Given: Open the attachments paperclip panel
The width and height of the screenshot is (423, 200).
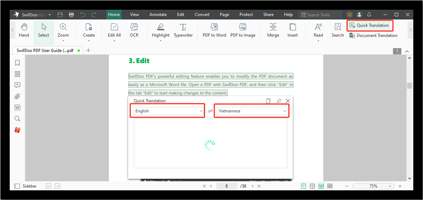Looking at the screenshot, I should coord(17,96).
